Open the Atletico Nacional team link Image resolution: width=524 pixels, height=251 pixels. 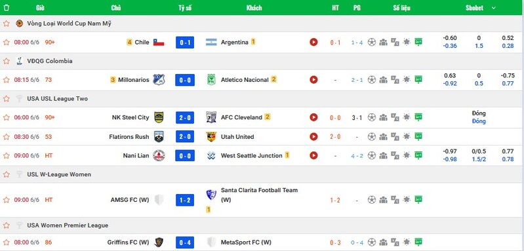coord(245,80)
